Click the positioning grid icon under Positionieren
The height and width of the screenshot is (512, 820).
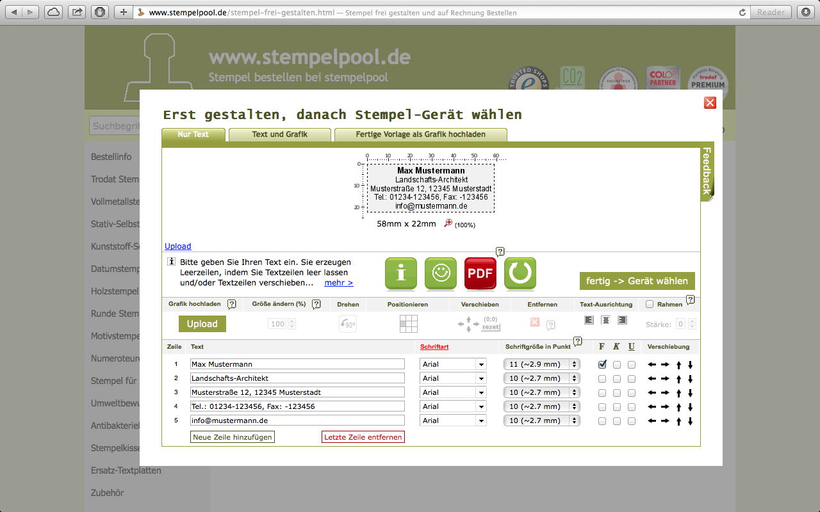(x=408, y=324)
